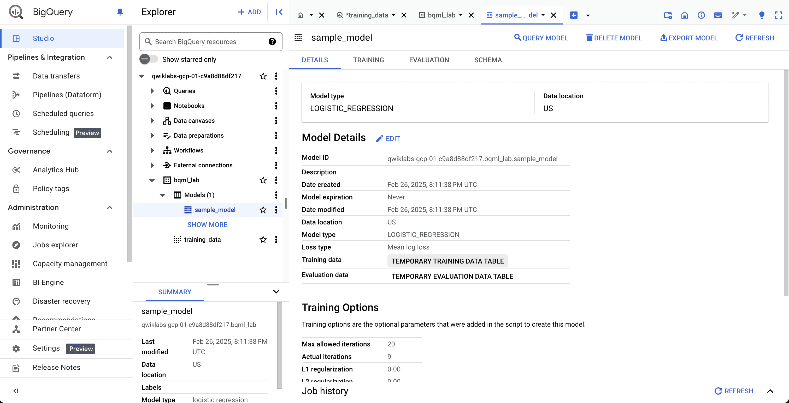Image resolution: width=789 pixels, height=403 pixels.
Task: Open actions menu for training_data
Action: pos(276,239)
